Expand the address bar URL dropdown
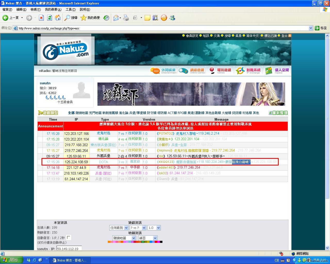 pos(311,28)
